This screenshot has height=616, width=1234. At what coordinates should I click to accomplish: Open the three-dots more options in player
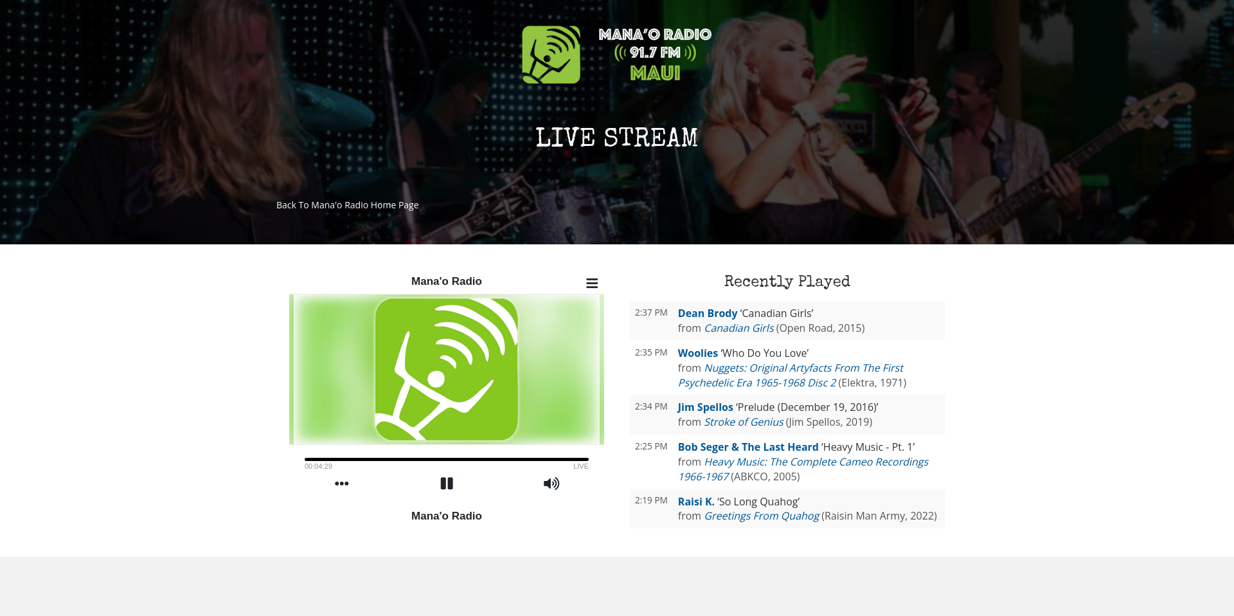tap(342, 484)
